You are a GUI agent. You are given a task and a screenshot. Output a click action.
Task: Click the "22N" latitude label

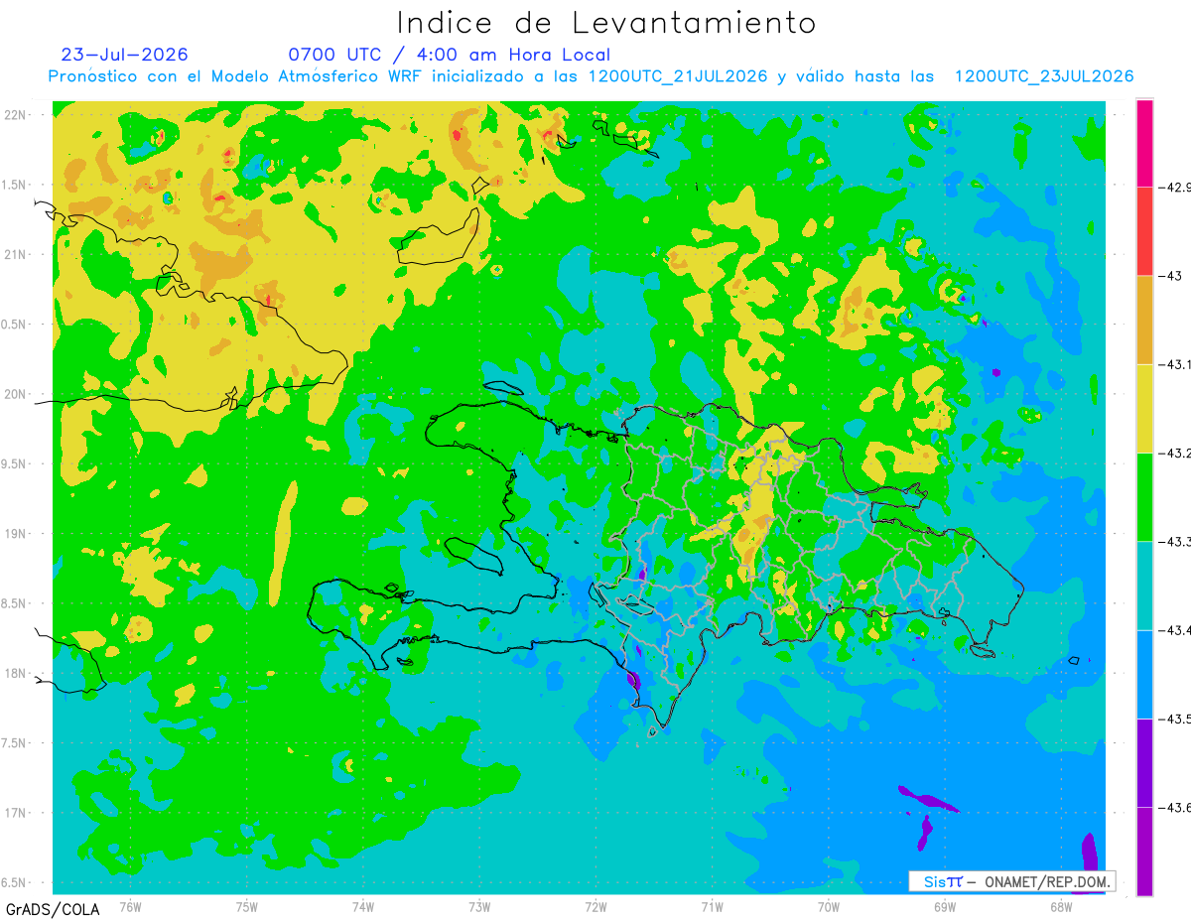pyautogui.click(x=17, y=114)
